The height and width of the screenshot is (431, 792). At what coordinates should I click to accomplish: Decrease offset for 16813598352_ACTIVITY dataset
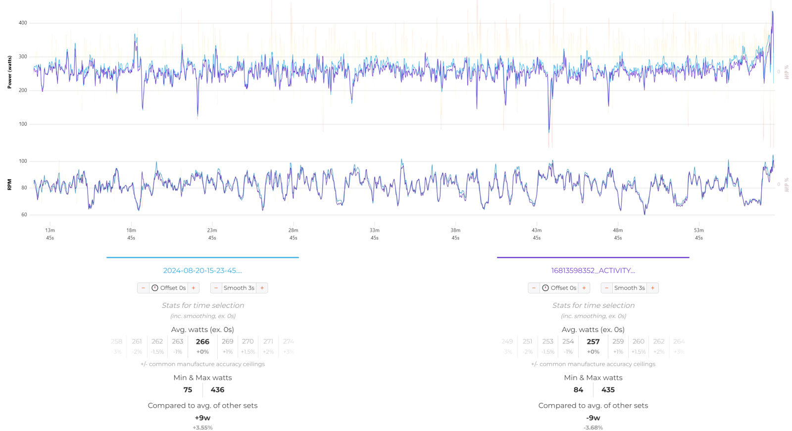pos(534,288)
